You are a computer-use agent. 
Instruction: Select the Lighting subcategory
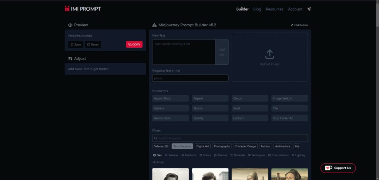(x=299, y=155)
